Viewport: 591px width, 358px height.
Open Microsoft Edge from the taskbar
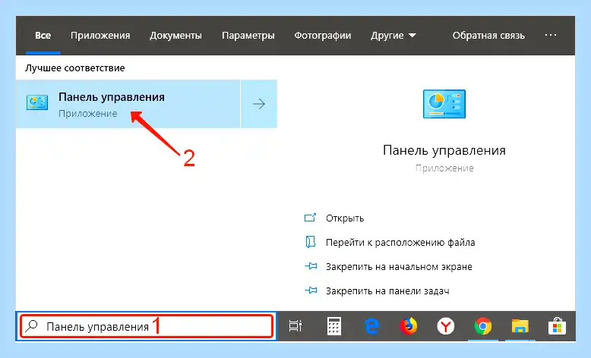pyautogui.click(x=371, y=326)
